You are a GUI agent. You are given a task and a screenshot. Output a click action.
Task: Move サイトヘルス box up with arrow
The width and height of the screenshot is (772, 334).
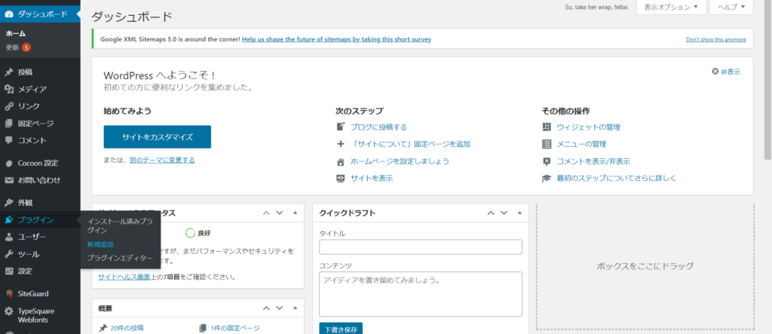(266, 213)
